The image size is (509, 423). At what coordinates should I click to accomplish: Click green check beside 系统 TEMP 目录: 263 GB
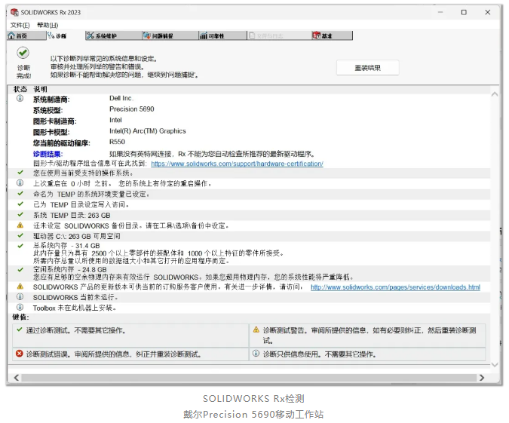20,215
